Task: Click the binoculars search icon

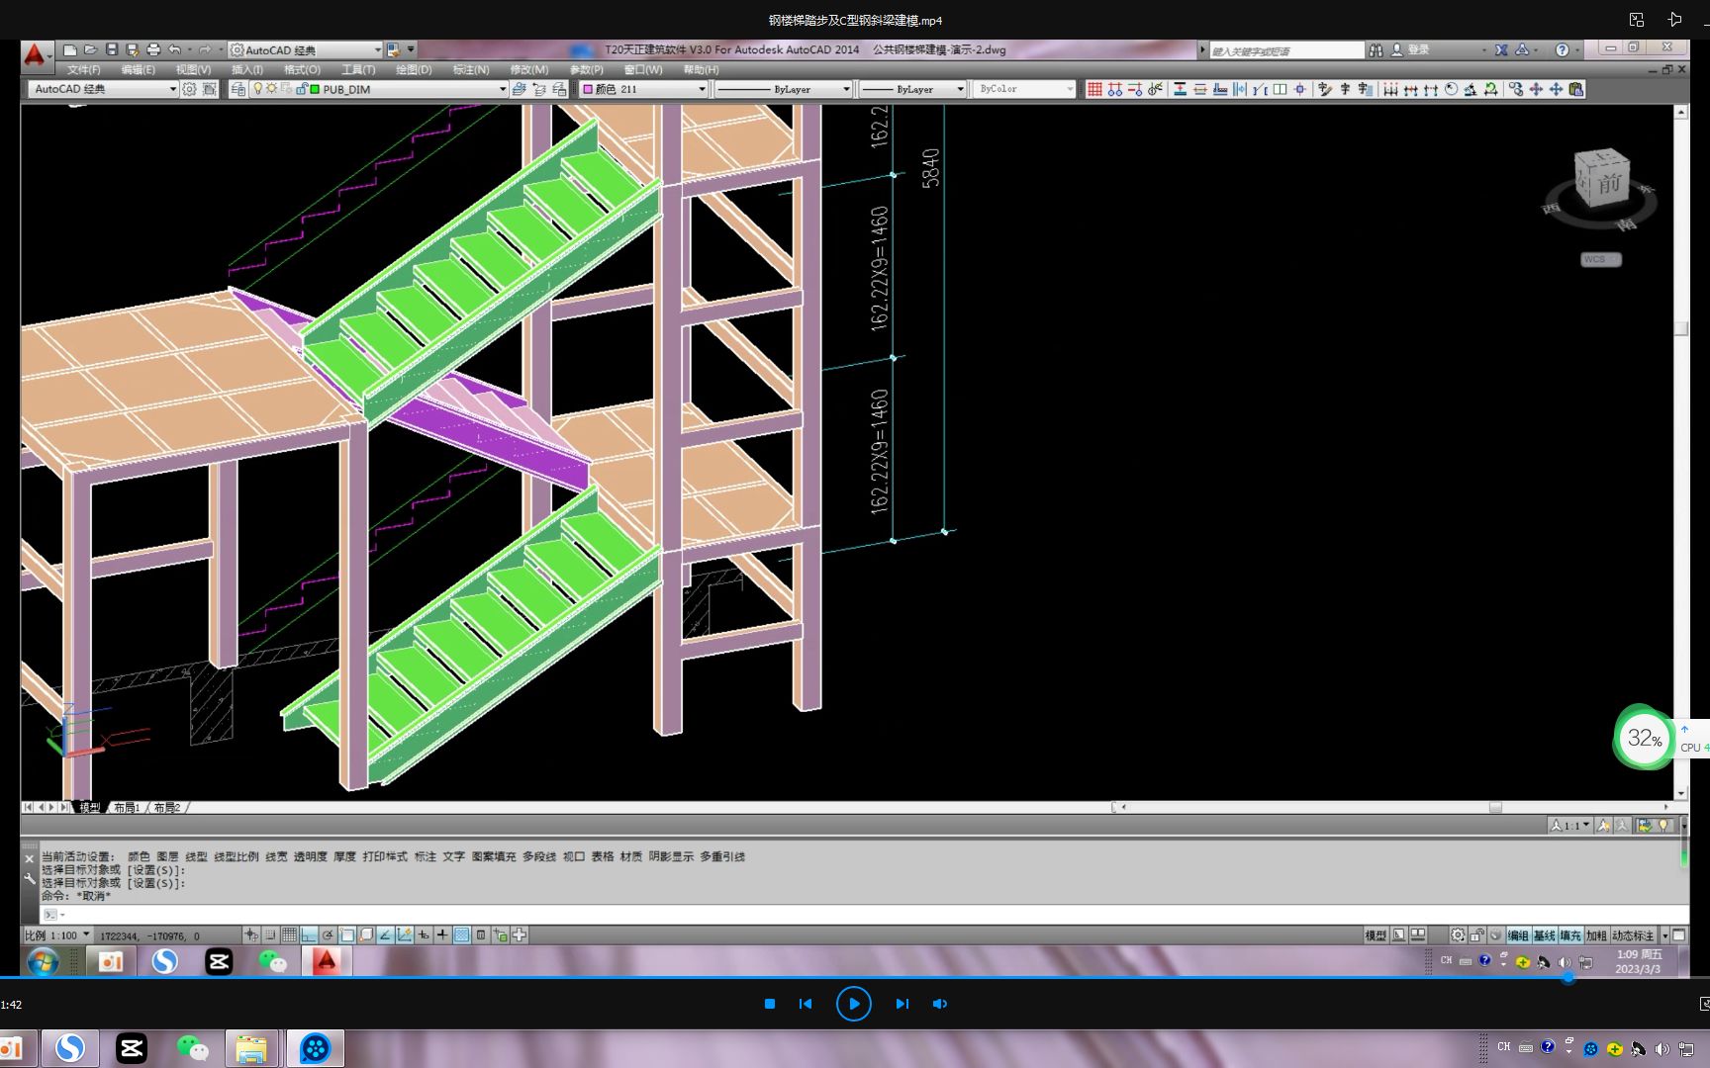Action: click(1376, 49)
